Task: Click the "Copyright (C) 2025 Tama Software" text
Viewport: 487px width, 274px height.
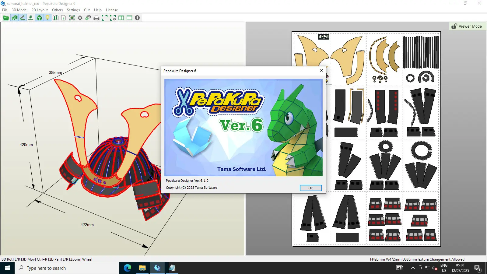Action: (191, 188)
